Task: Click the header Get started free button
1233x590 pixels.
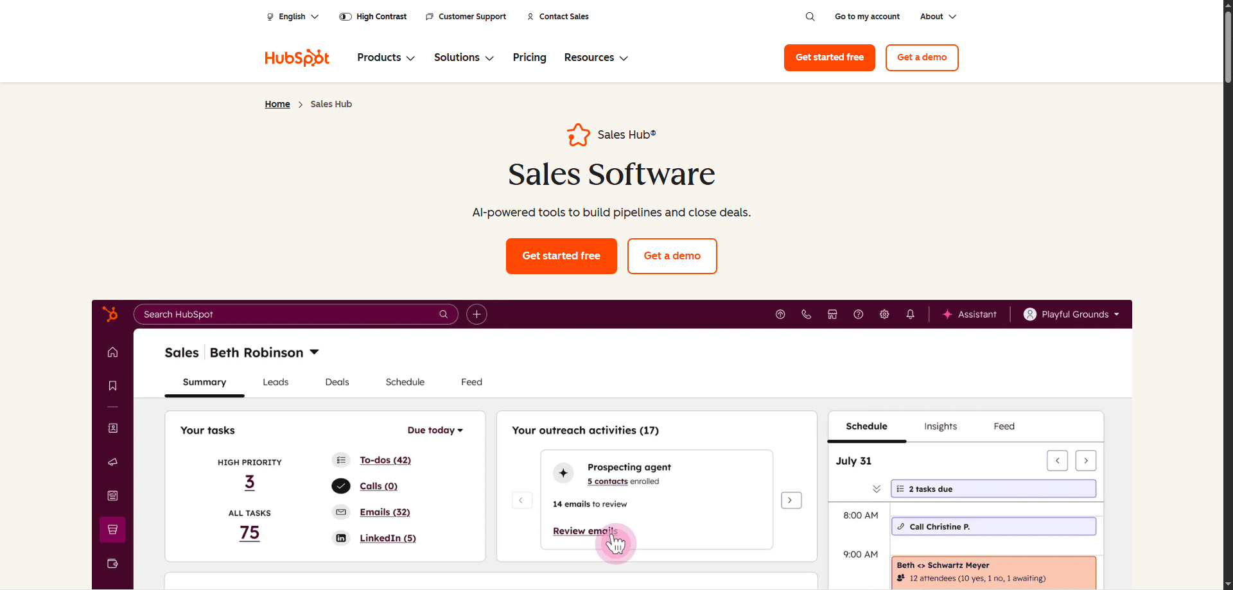Action: (829, 58)
